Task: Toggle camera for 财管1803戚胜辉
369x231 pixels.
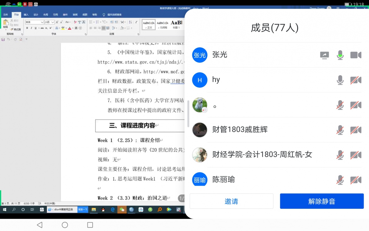Action: 356,130
